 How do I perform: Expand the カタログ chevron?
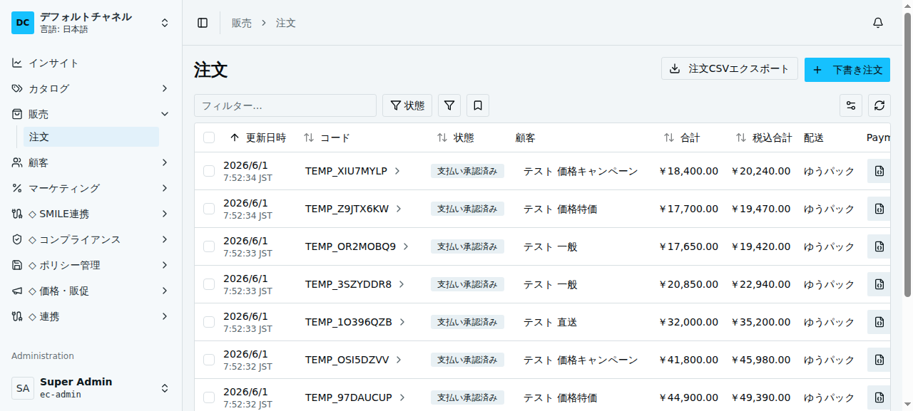[165, 88]
